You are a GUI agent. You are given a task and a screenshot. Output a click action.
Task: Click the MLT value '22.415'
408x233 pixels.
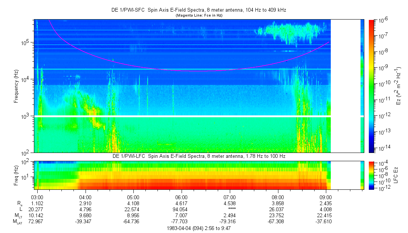(325, 215)
